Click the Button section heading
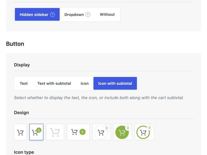 click(15, 44)
